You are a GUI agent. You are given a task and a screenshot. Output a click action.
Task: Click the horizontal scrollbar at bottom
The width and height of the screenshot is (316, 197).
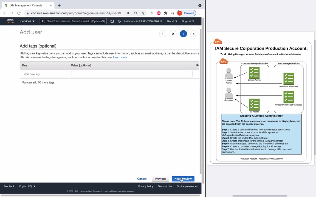(100, 195)
